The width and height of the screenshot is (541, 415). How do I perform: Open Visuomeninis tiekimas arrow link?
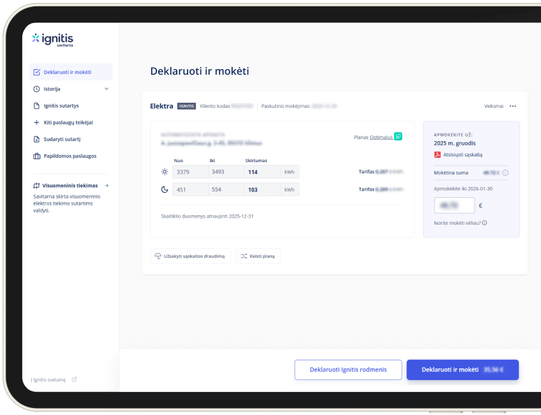[107, 185]
